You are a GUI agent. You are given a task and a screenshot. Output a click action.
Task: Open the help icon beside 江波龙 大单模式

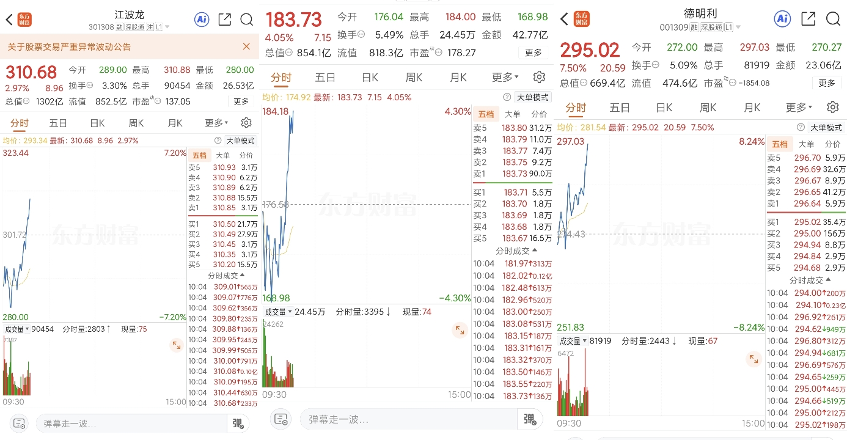(x=218, y=141)
